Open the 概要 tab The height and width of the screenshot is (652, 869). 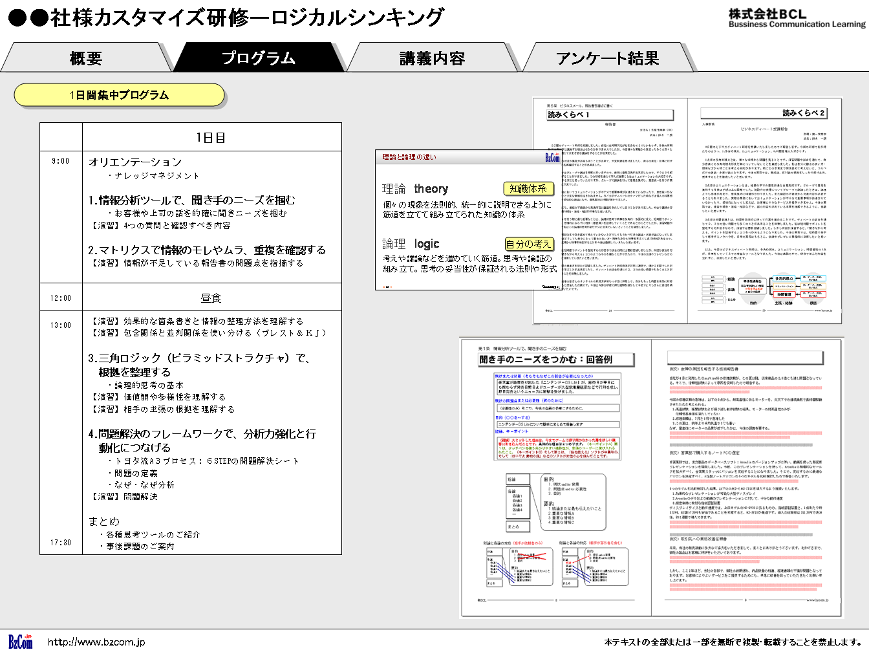86,58
